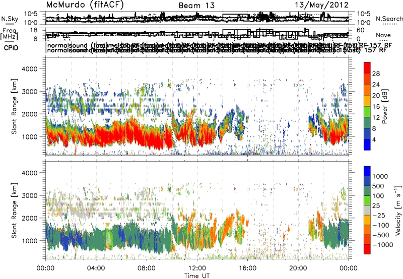Screen dimensions: 403x279
Task: Click the "Power [dB]" colorbar title
Action: [384, 106]
